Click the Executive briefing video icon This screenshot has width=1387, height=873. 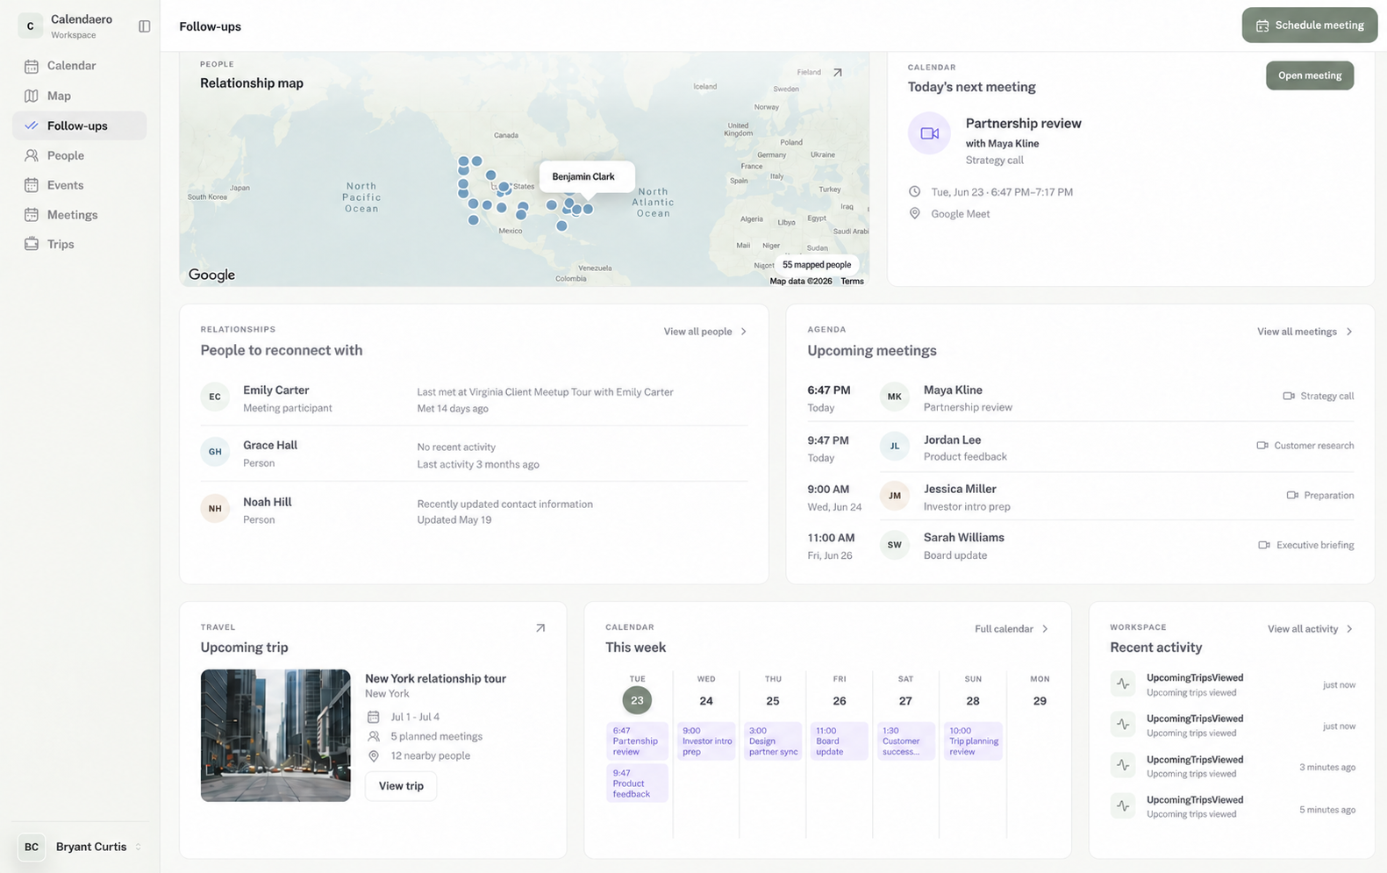pos(1264,545)
